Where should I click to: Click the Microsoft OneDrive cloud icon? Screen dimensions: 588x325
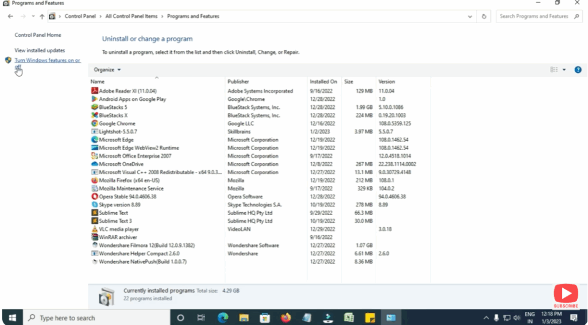pyautogui.click(x=95, y=164)
